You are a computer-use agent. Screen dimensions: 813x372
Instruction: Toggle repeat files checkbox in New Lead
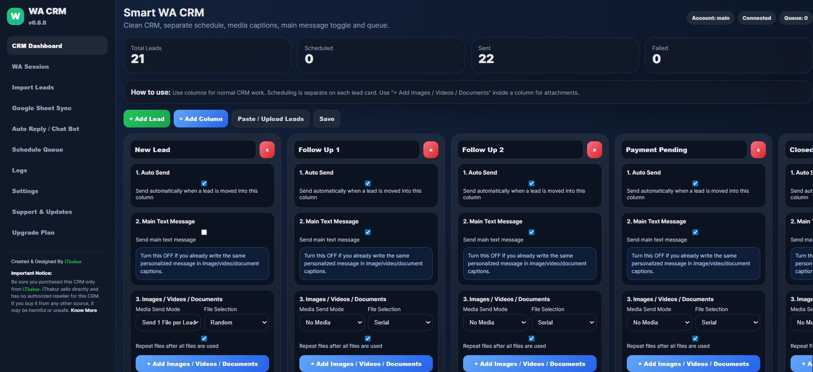[204, 338]
